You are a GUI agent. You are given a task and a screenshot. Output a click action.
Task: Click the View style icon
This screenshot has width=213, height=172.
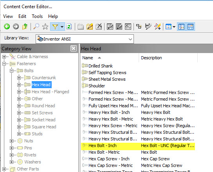pyautogui.click(x=169, y=27)
